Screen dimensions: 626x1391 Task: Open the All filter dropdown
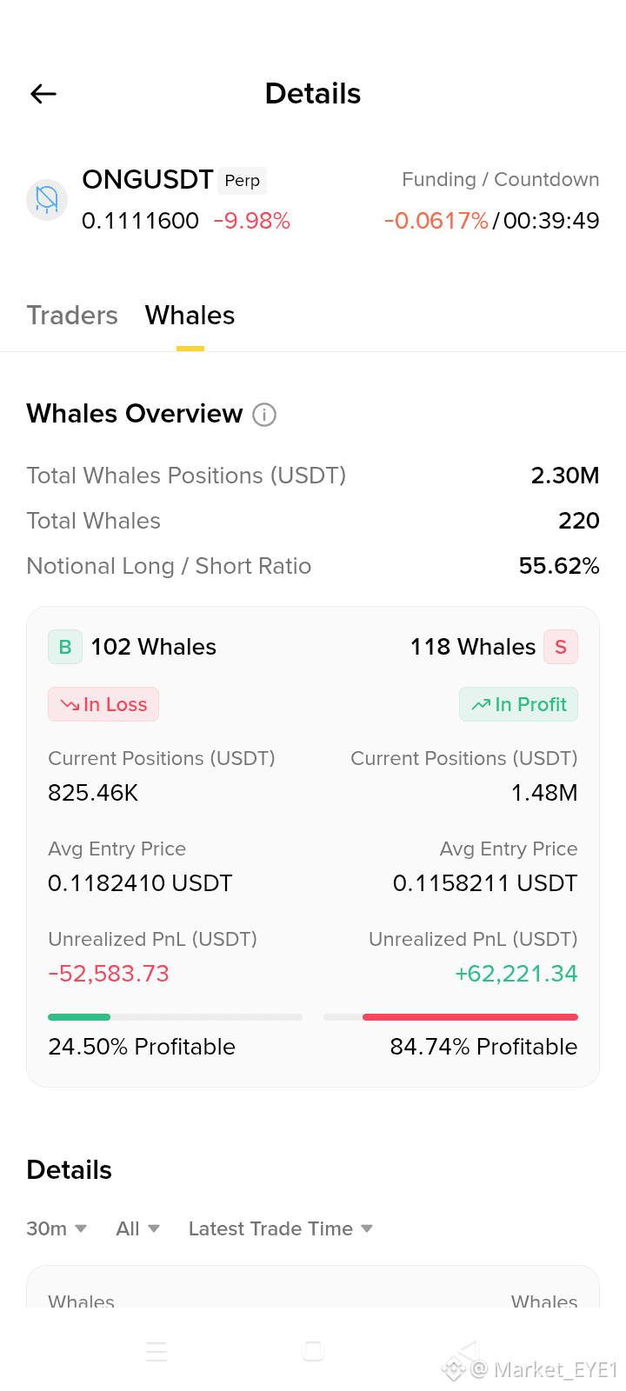[138, 1228]
